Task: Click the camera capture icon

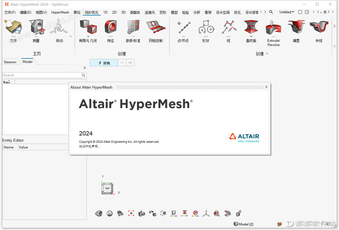Action: pyautogui.click(x=142, y=213)
